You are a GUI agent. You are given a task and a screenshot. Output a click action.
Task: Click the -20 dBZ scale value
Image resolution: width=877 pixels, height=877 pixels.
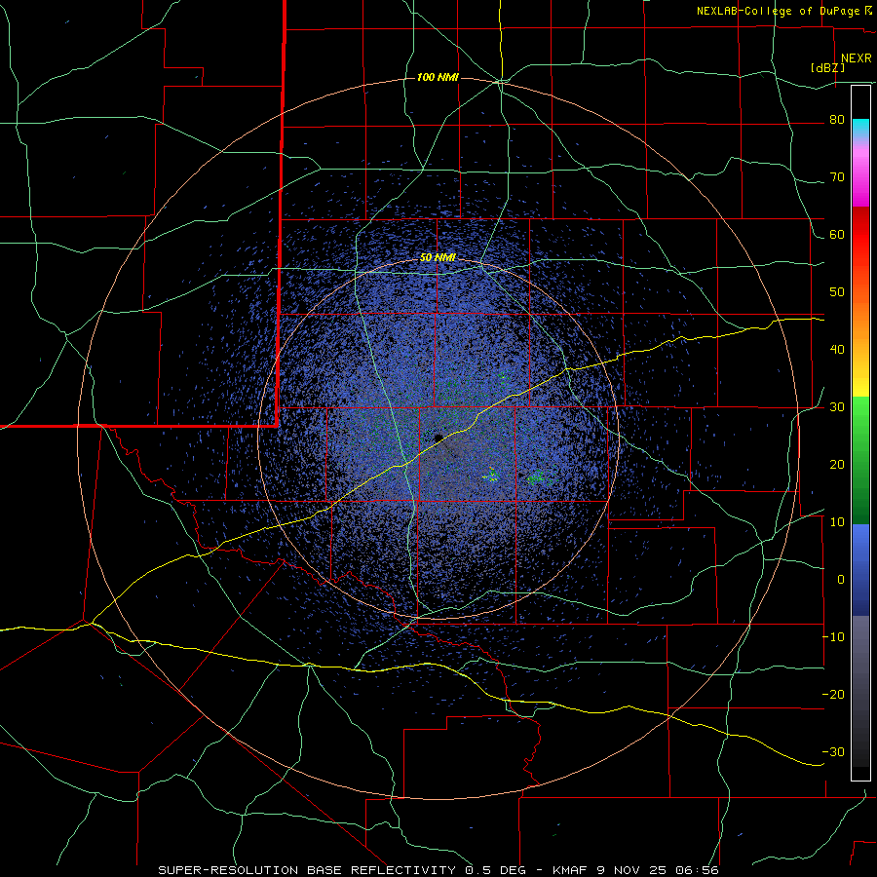833,695
